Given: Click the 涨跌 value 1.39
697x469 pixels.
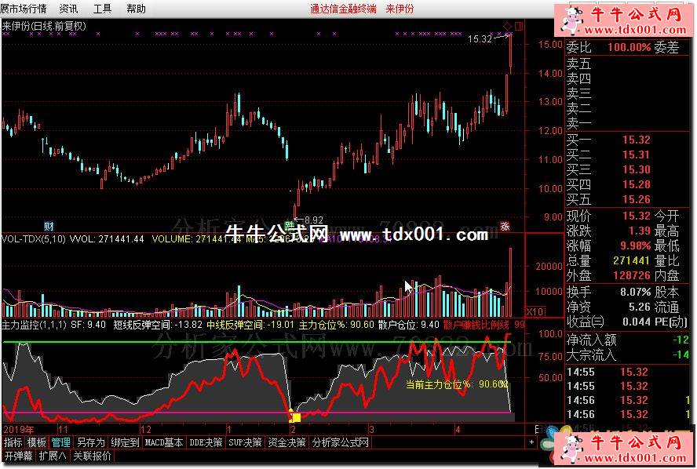Looking at the screenshot, I should (640, 231).
